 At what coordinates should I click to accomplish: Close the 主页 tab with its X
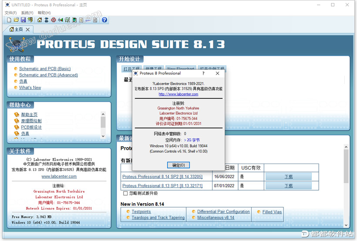pos(28,30)
